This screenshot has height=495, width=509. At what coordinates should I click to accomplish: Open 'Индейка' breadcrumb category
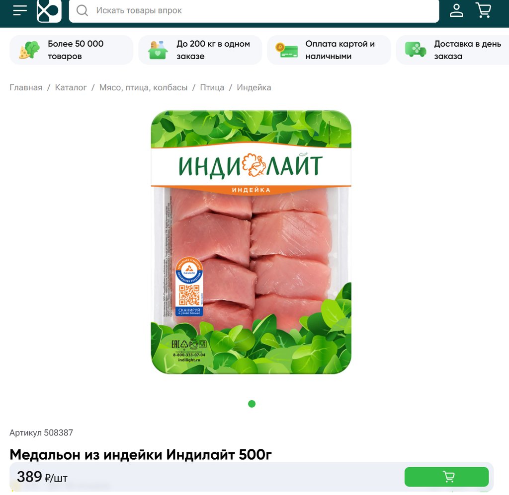(x=254, y=87)
